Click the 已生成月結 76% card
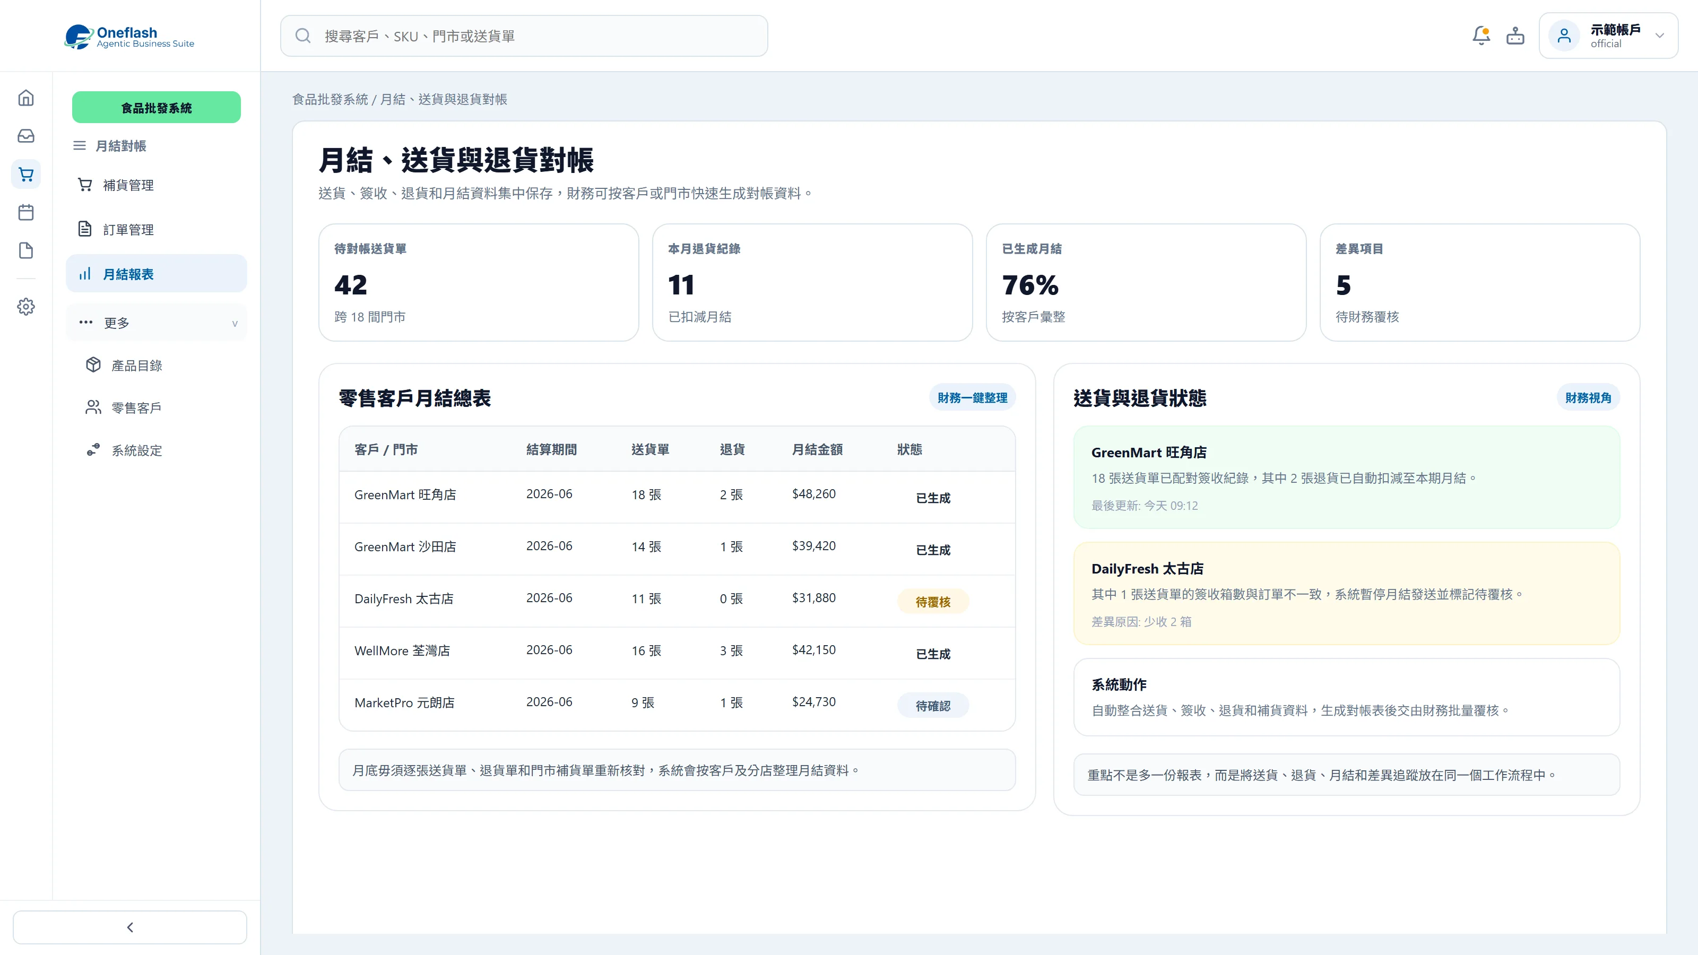The height and width of the screenshot is (955, 1698). coord(1146,283)
